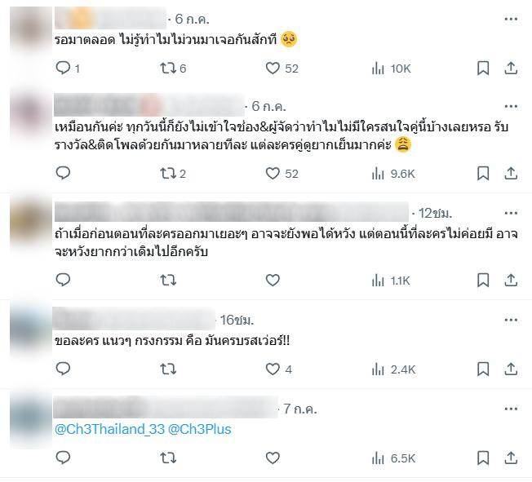Viewport: 532px width, 482px height.
Task: Open more options on the 12ชม. tweet
Action: click(x=511, y=213)
